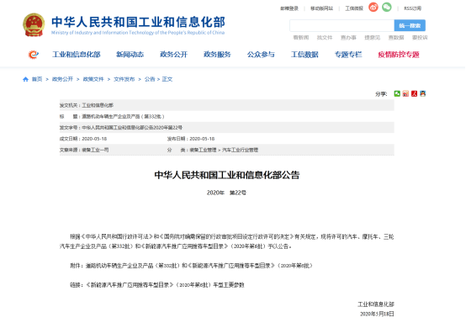
Task: Open the RSS订阅 link
Action: pyautogui.click(x=412, y=8)
